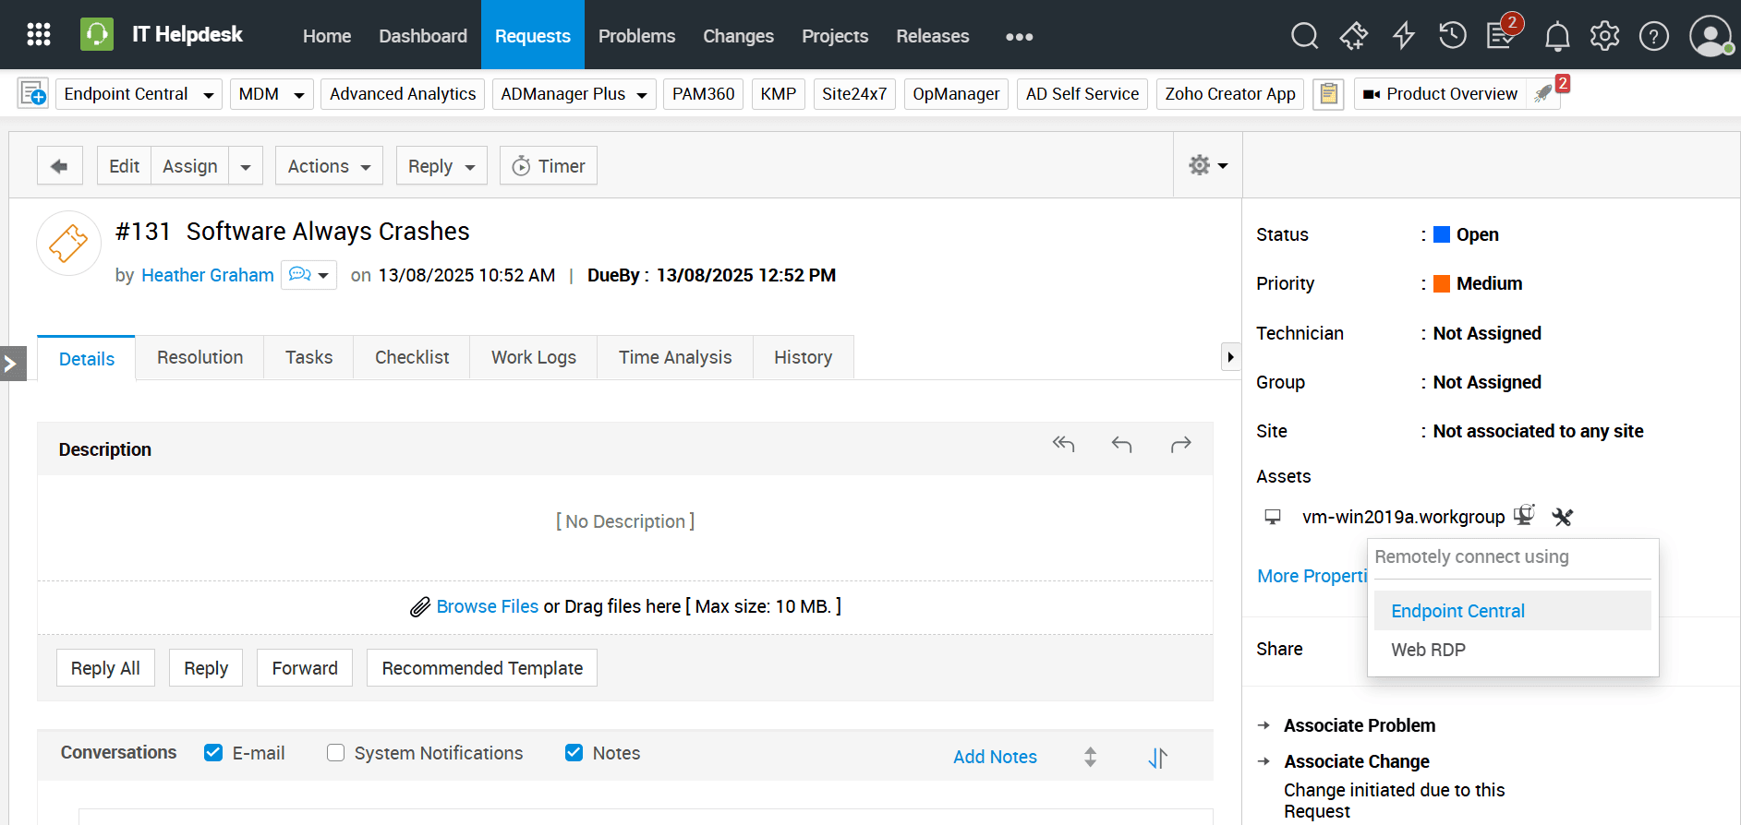Open the help question mark icon
This screenshot has height=825, width=1741.
pos(1654,36)
